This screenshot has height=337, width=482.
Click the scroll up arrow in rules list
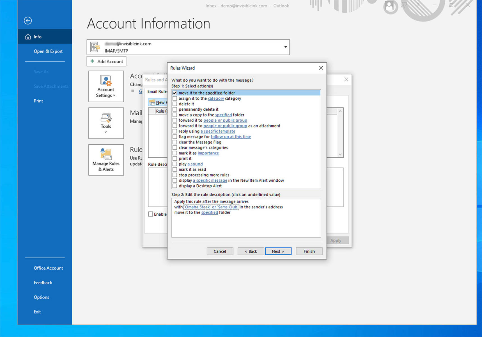(340, 111)
